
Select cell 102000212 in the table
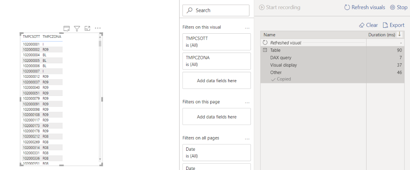pos(31,136)
